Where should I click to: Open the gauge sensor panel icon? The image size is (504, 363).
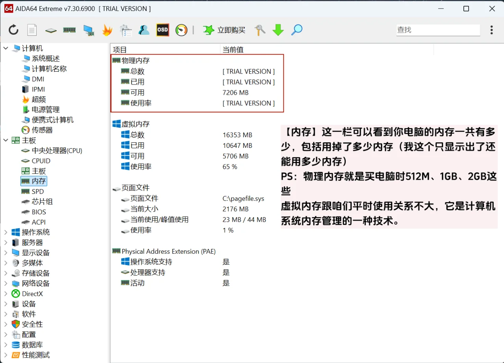tap(182, 30)
